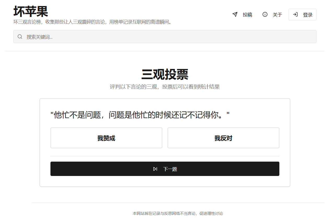The height and width of the screenshot is (218, 334).
Task: Open the 投稿 submission page
Action: [x=247, y=15]
